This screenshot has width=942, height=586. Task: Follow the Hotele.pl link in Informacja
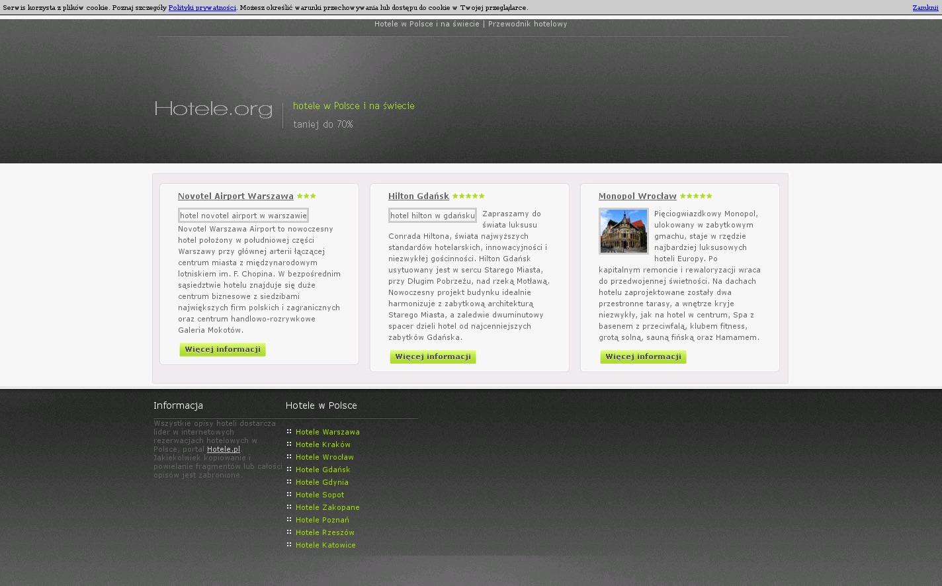tap(224, 449)
